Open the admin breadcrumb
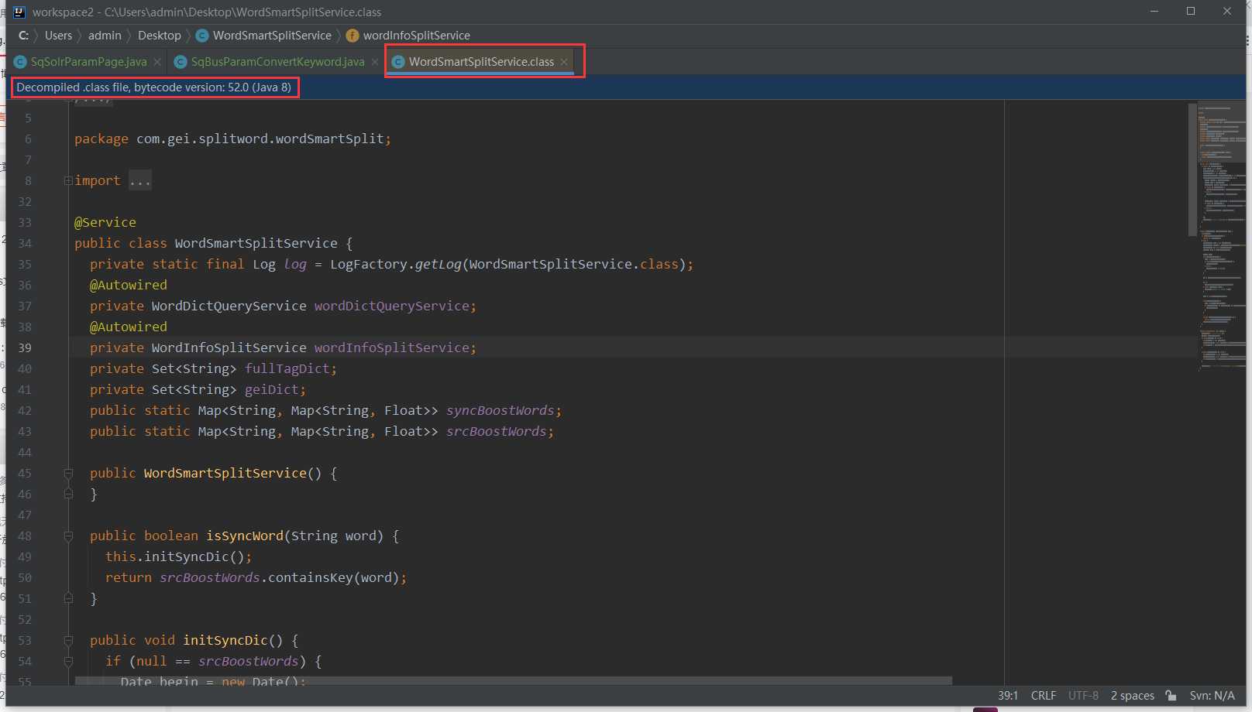The image size is (1252, 712). [105, 36]
